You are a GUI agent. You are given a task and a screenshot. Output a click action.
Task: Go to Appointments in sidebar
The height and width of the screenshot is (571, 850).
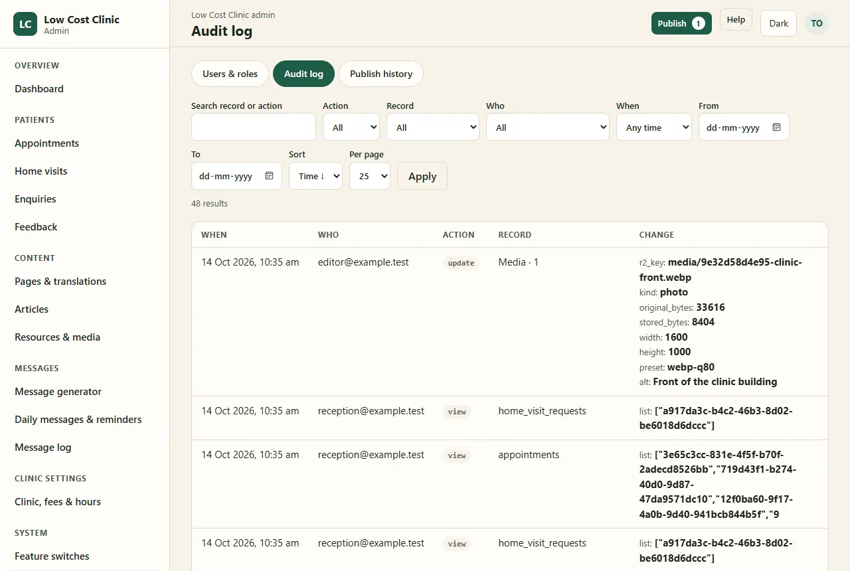(x=84, y=143)
